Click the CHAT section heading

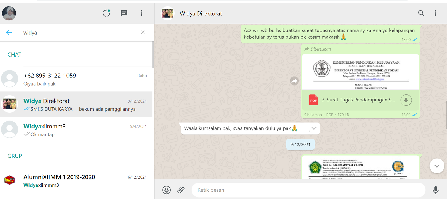[x=14, y=55]
